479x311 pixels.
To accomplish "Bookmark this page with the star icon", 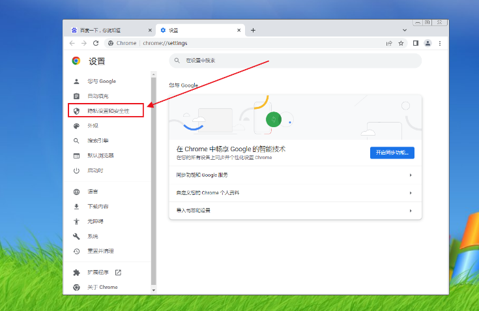I will [401, 44].
